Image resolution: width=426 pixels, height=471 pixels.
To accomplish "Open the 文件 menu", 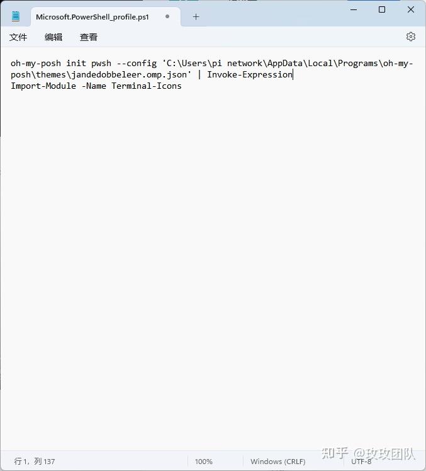I will pos(18,37).
